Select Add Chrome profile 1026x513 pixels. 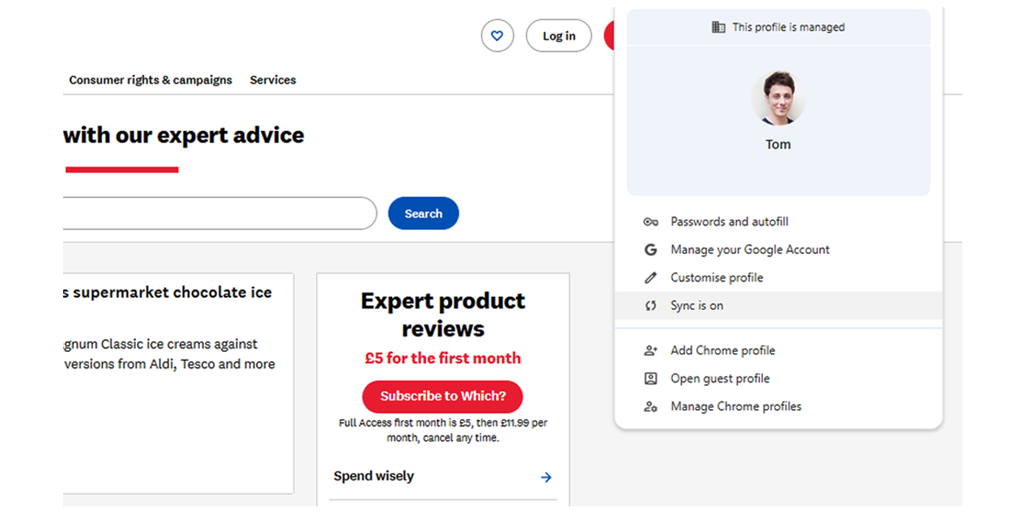(x=722, y=351)
